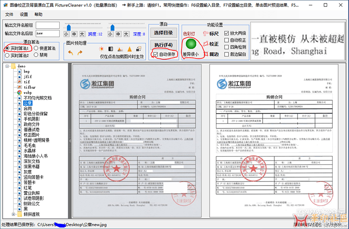Screen dimensions: 349x229
Task: Click the last preprocessing icon with checkmark
Action: [139, 49]
